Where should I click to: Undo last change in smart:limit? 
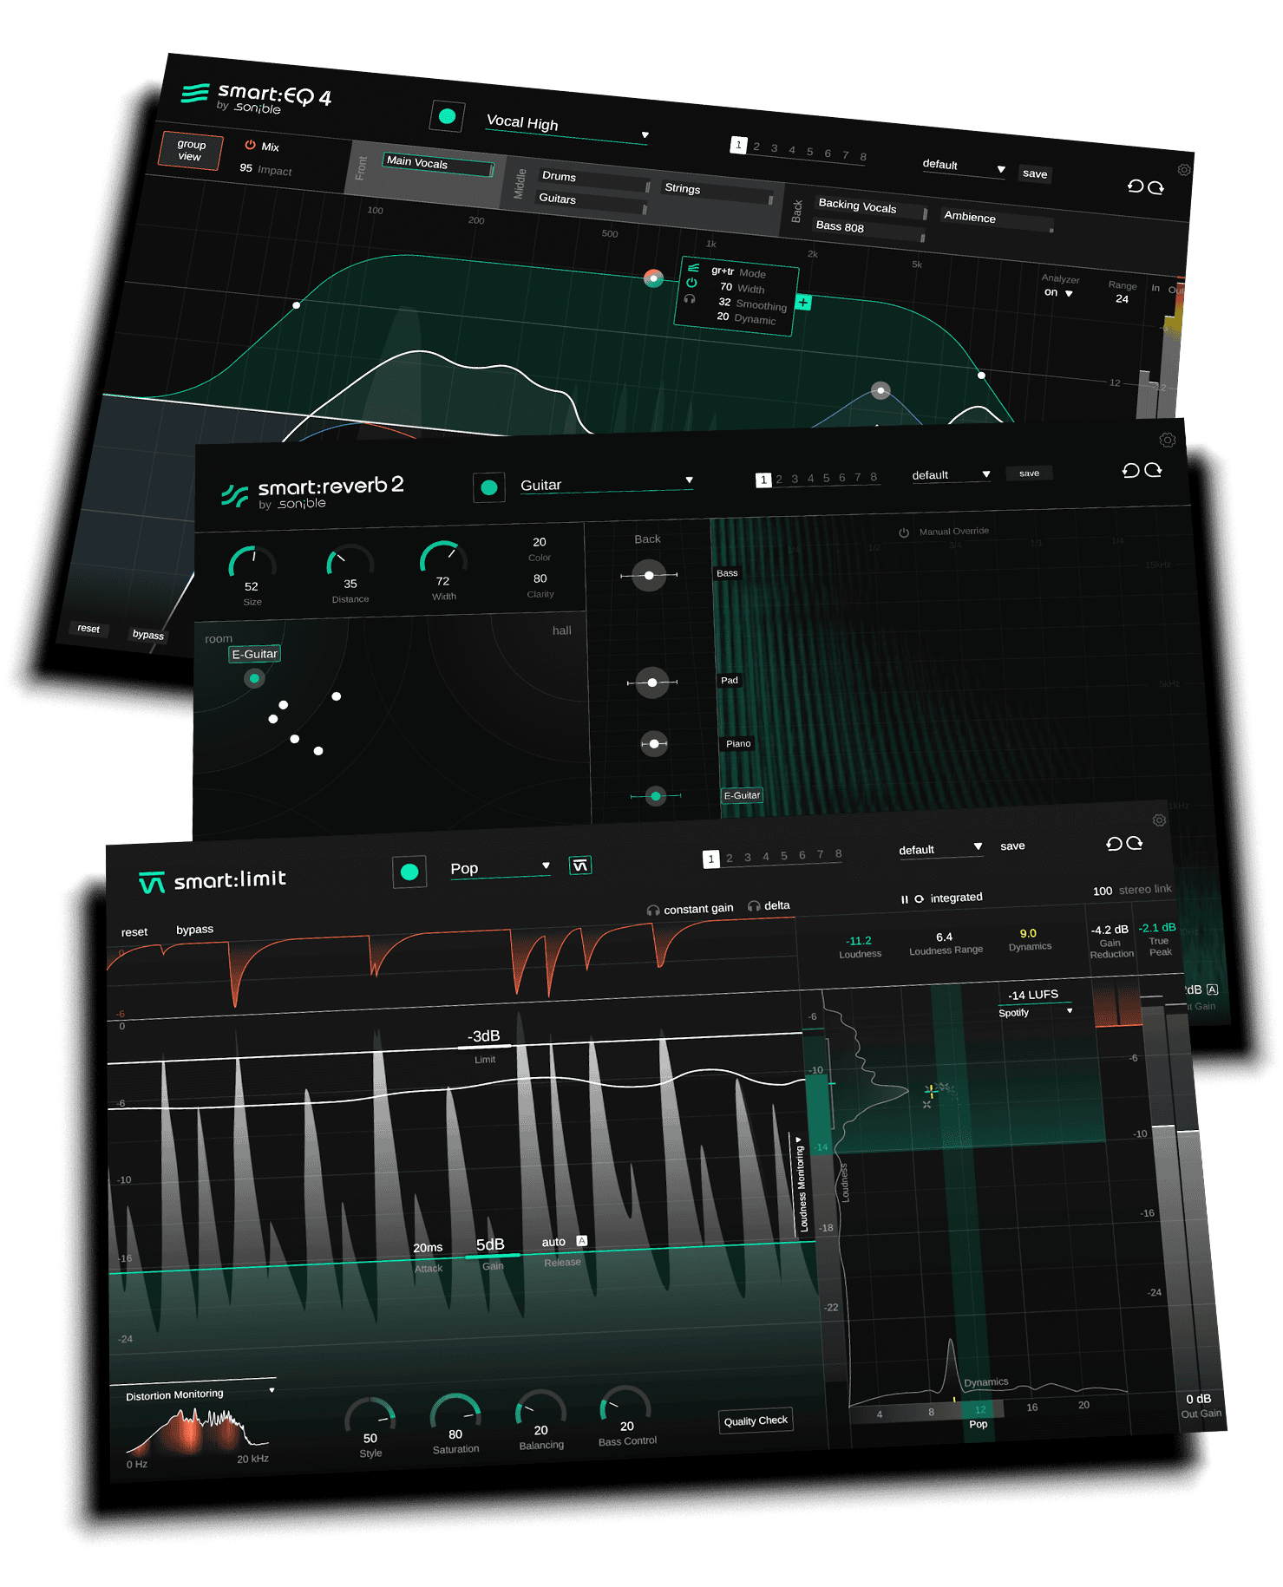(1114, 844)
